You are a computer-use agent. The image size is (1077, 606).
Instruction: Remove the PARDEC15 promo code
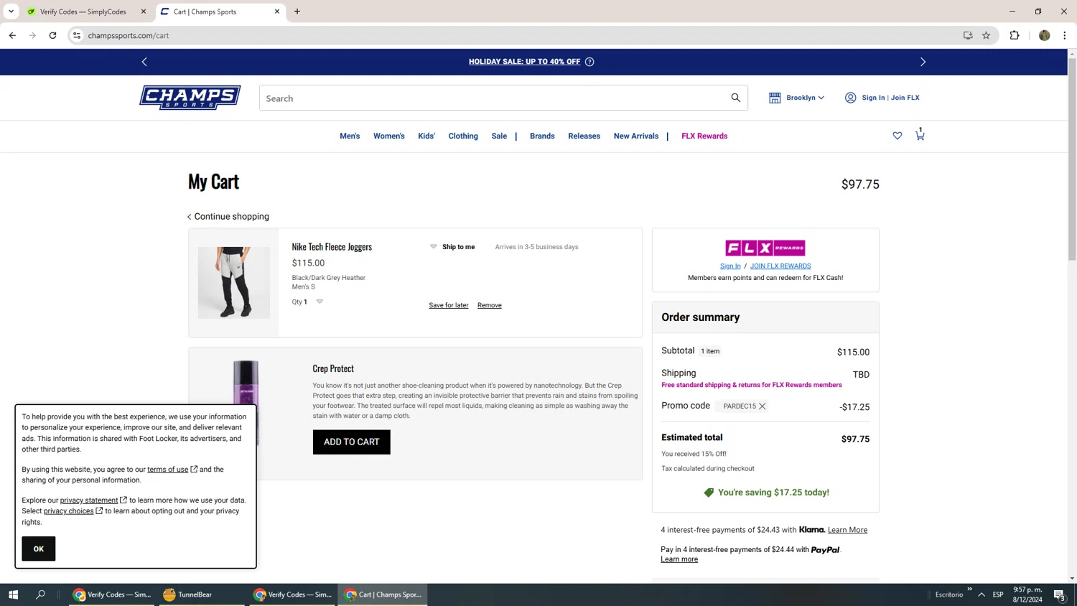763,406
